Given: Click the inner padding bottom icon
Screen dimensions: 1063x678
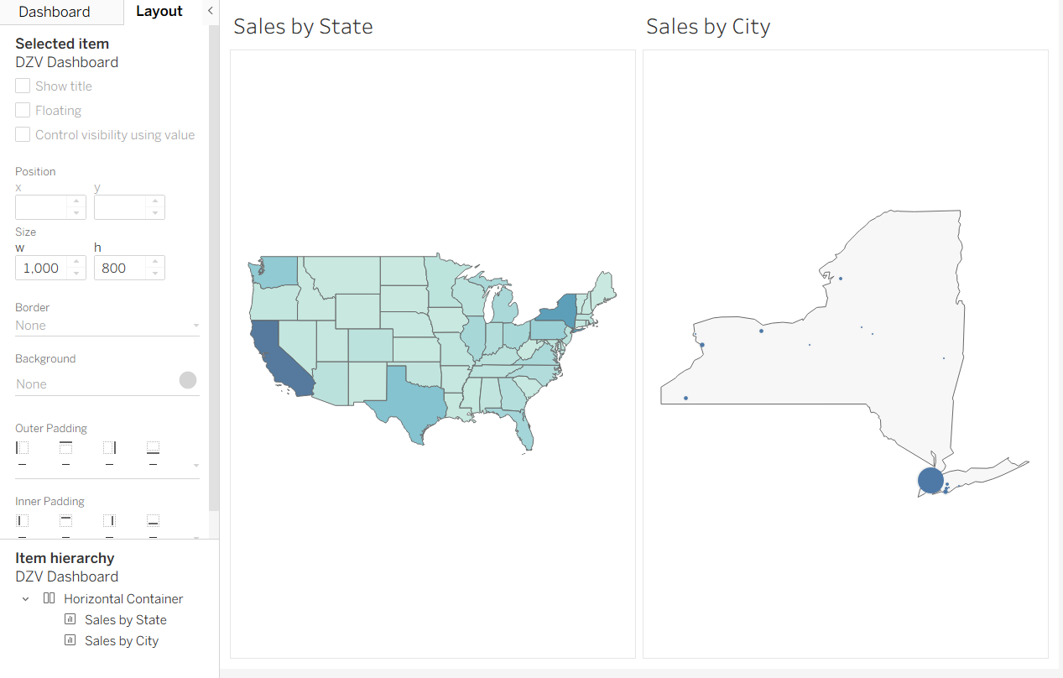Looking at the screenshot, I should (x=153, y=521).
